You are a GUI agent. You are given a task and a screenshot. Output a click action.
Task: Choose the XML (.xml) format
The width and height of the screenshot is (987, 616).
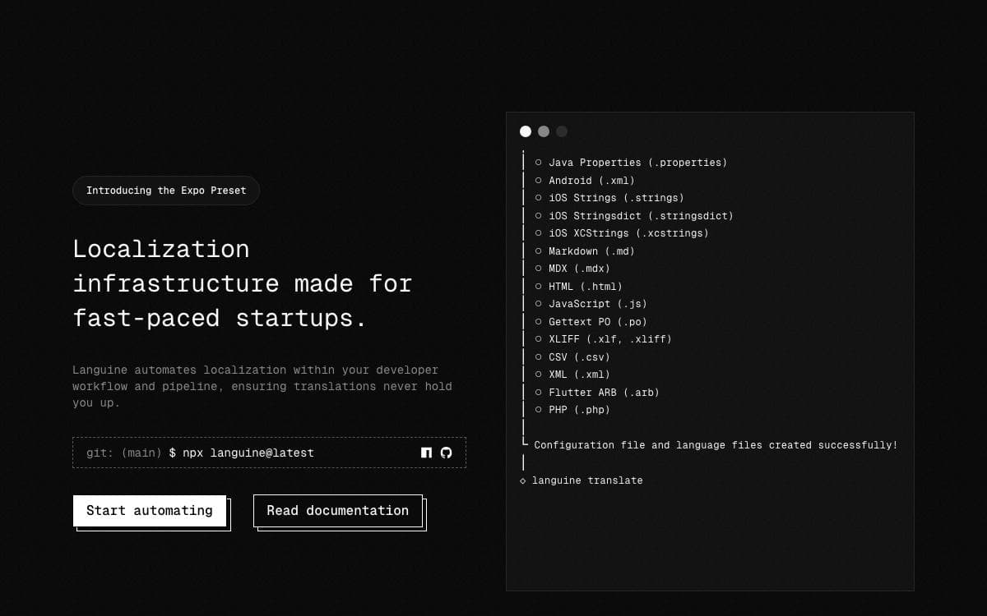click(572, 375)
